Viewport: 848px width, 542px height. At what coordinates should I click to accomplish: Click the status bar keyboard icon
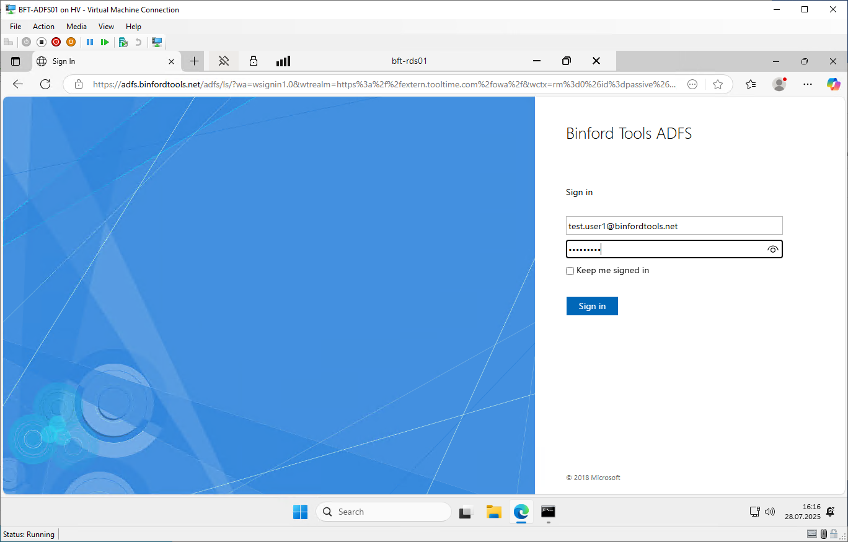pos(812,534)
